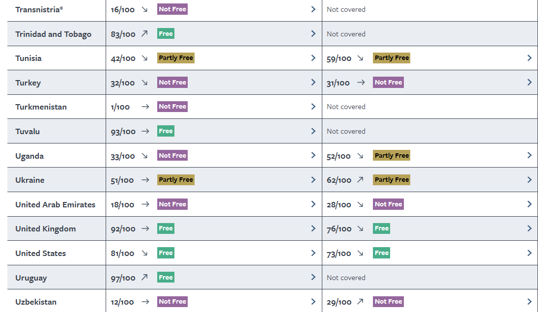This screenshot has width=538, height=312.
Task: Click the rising arrow next to Ukraine's 62/100
Action: point(360,180)
